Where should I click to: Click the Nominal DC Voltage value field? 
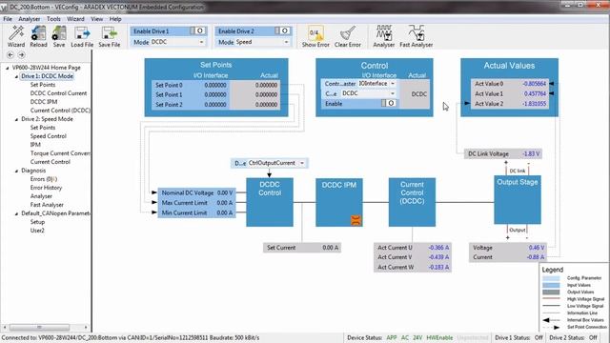tap(225, 192)
